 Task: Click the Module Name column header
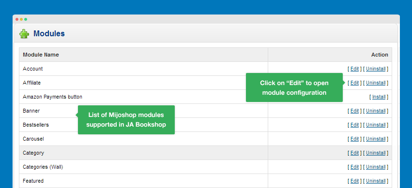[41, 55]
